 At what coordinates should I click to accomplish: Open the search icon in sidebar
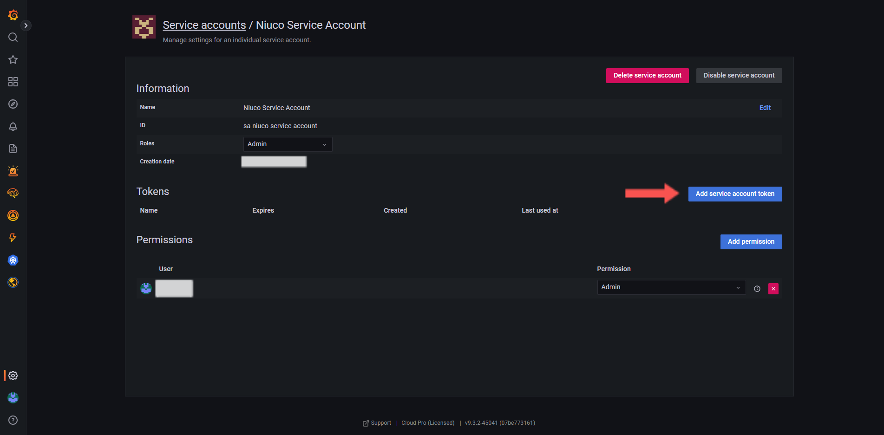coord(13,37)
